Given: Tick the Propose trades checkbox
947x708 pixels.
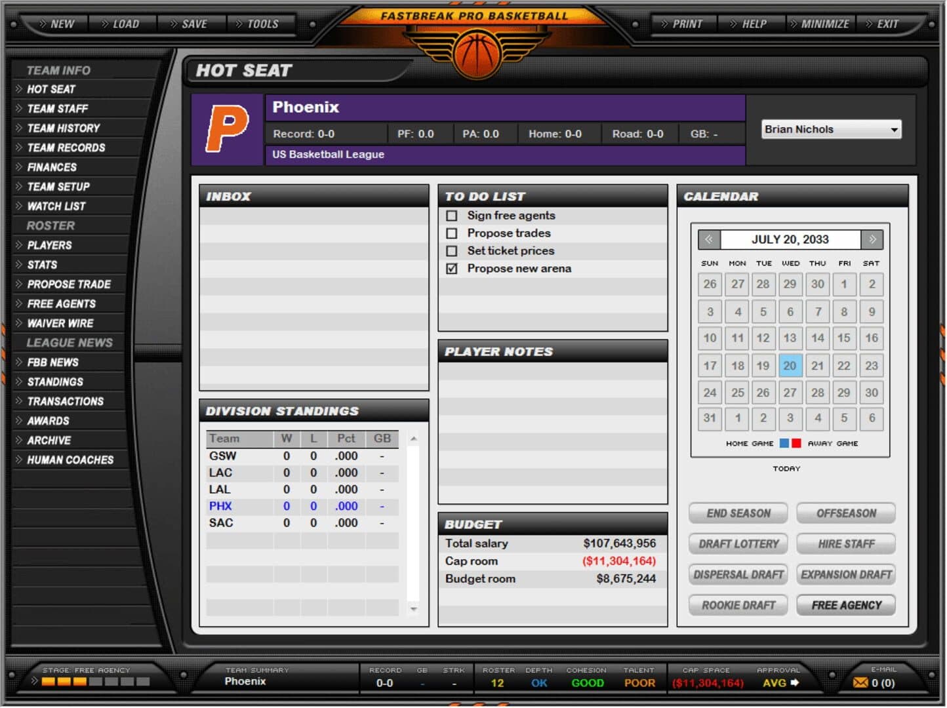Looking at the screenshot, I should pyautogui.click(x=452, y=233).
